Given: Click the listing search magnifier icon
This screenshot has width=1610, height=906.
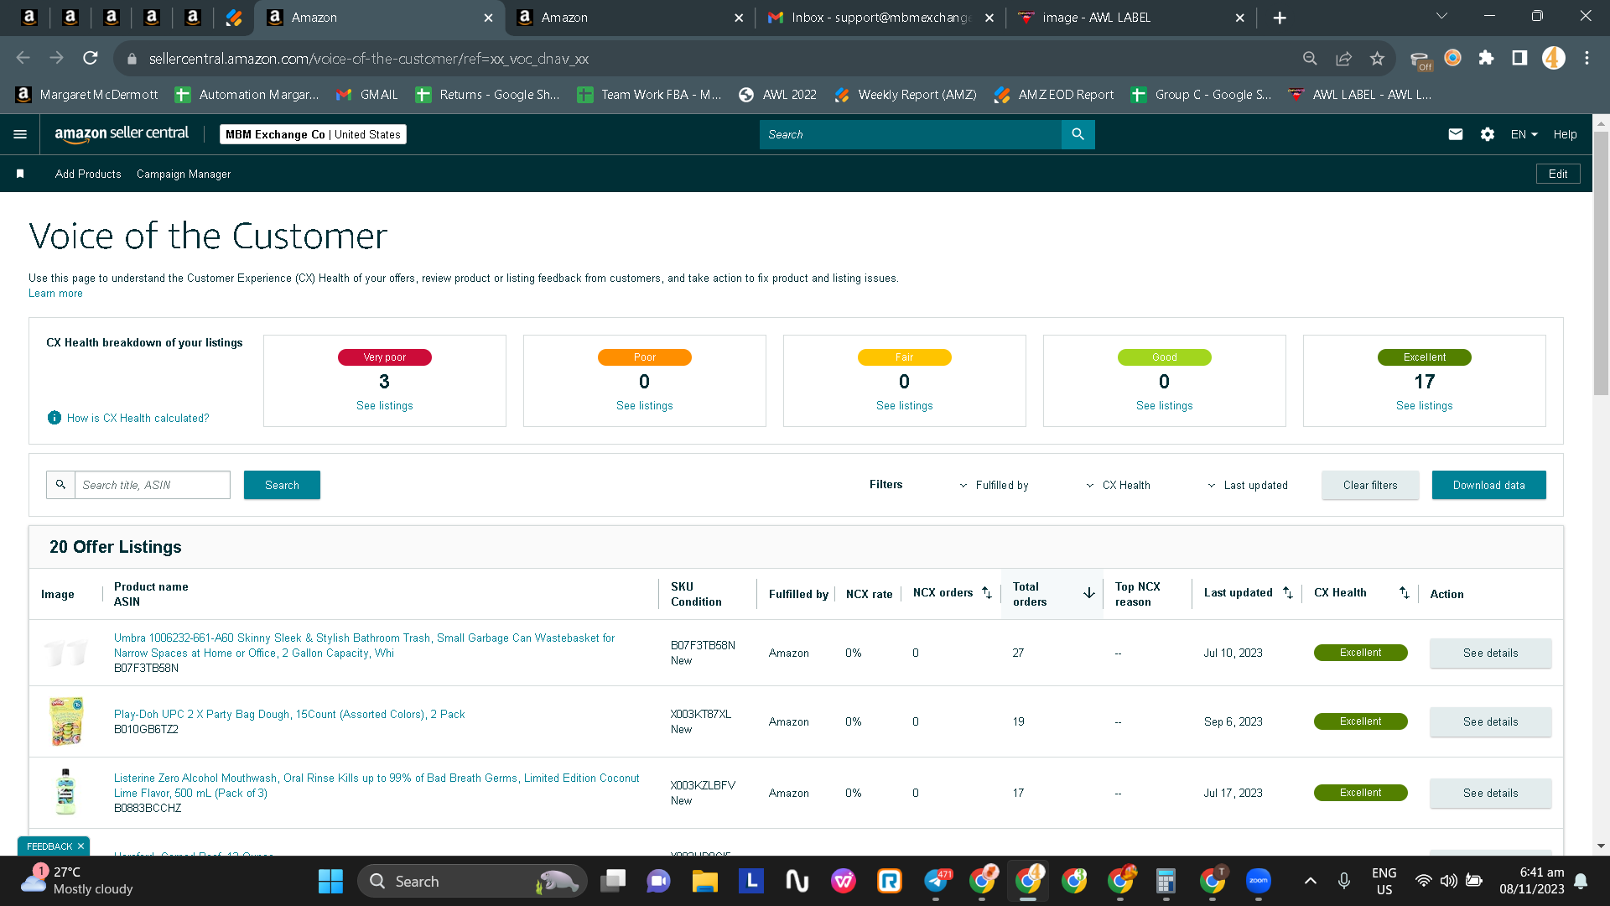Looking at the screenshot, I should 60,485.
